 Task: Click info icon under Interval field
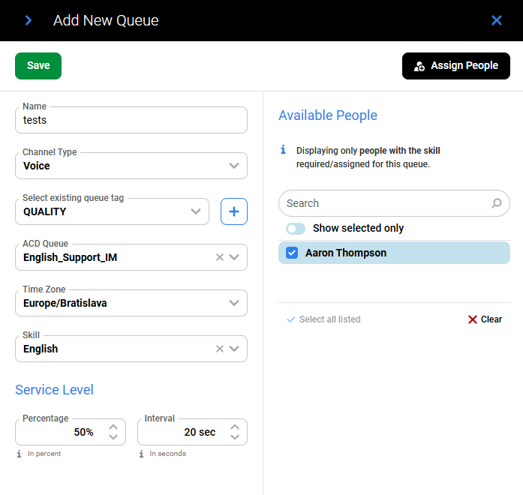tap(141, 454)
